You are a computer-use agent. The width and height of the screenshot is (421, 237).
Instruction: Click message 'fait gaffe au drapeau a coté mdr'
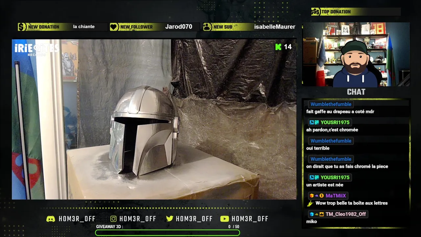pos(340,112)
